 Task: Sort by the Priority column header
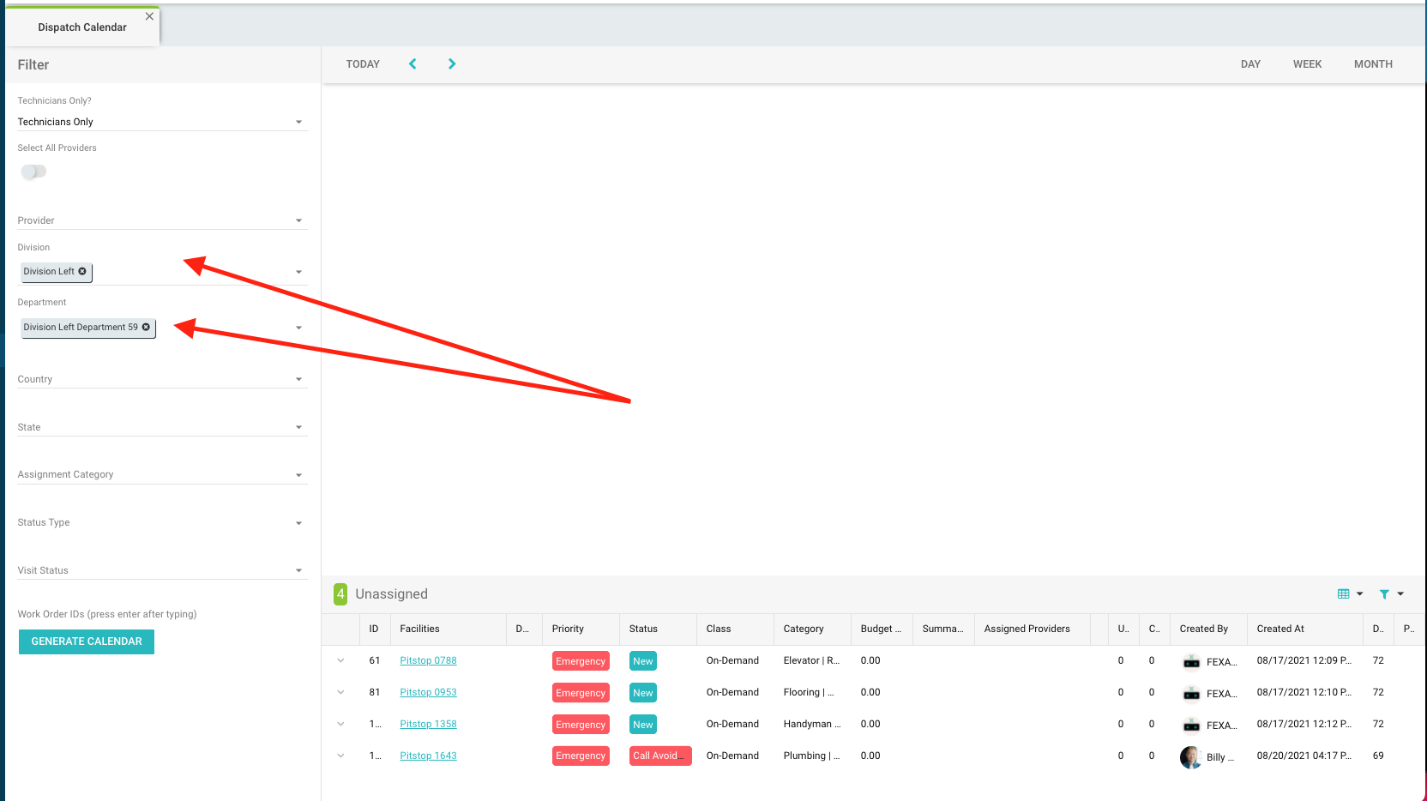[x=568, y=629]
